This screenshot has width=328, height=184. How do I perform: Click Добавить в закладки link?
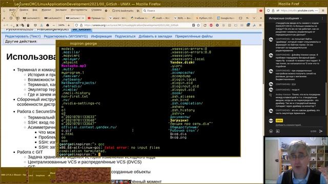155,36
